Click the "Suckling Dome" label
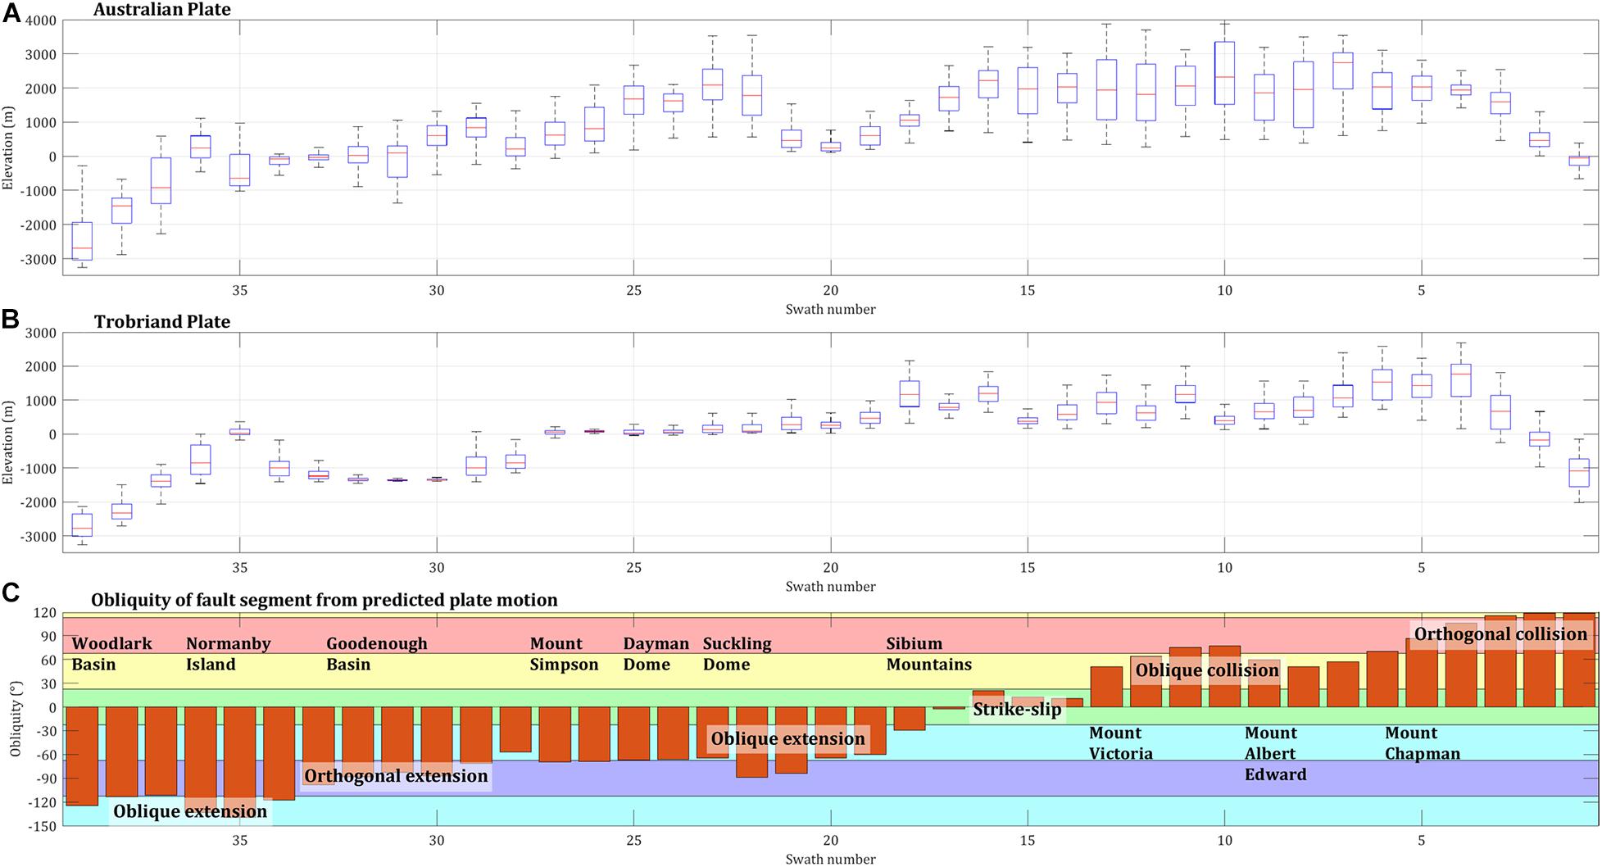This screenshot has width=1602, height=867. (x=737, y=654)
